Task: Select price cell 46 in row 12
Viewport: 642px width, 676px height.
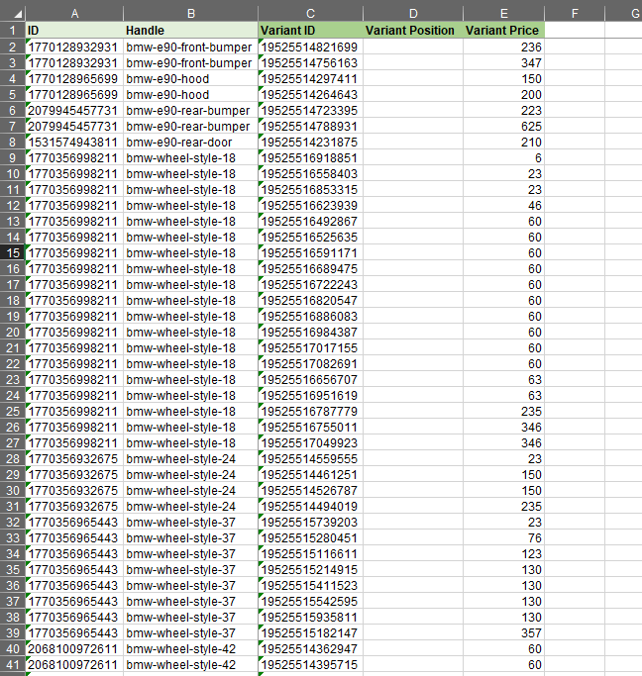Action: pos(504,206)
